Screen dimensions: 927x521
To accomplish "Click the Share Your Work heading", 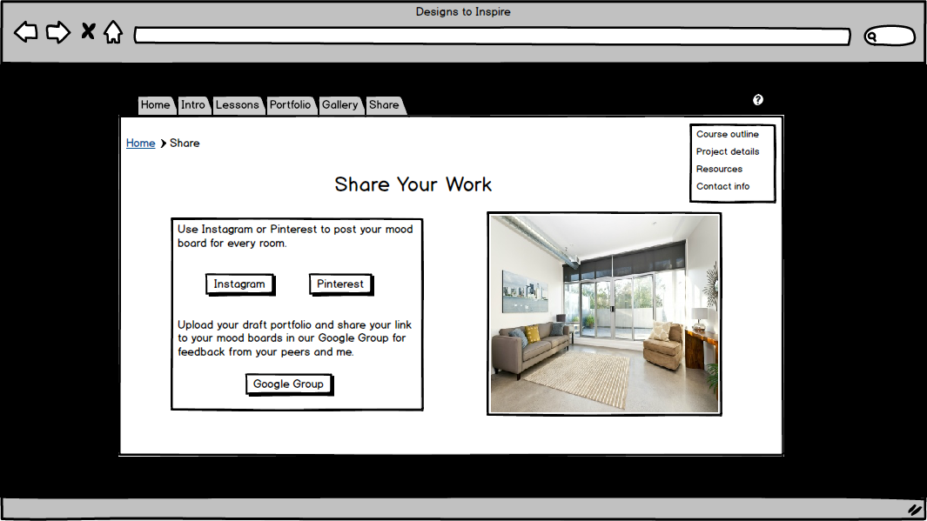I will pyautogui.click(x=413, y=184).
